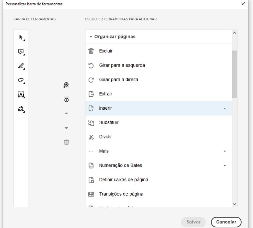Choose the lasso freehand draw tool icon
The height and width of the screenshot is (228, 253).
21,81
